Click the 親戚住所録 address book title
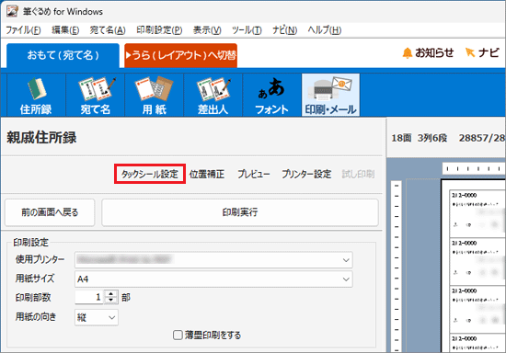The image size is (506, 353). pyautogui.click(x=41, y=138)
